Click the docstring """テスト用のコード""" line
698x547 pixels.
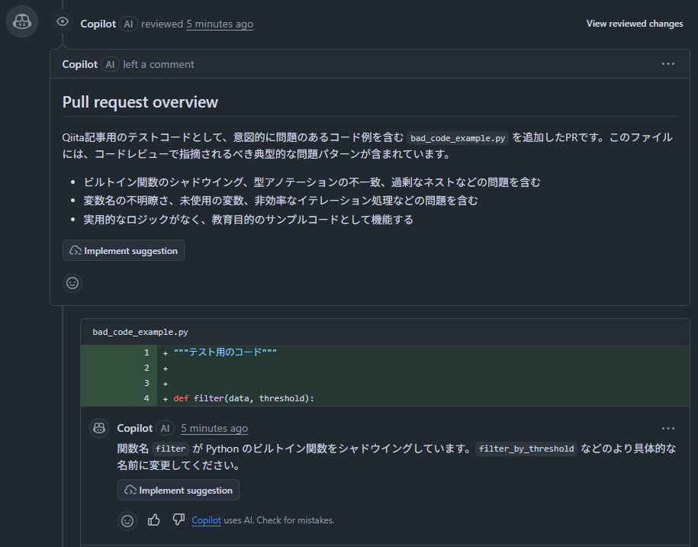click(x=225, y=352)
